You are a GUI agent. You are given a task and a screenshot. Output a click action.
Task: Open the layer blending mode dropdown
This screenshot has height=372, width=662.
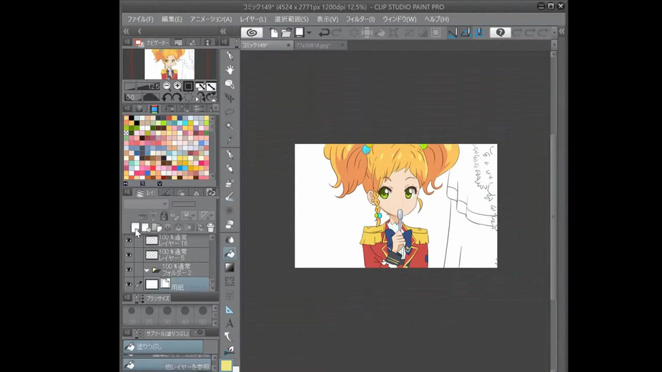tap(146, 204)
